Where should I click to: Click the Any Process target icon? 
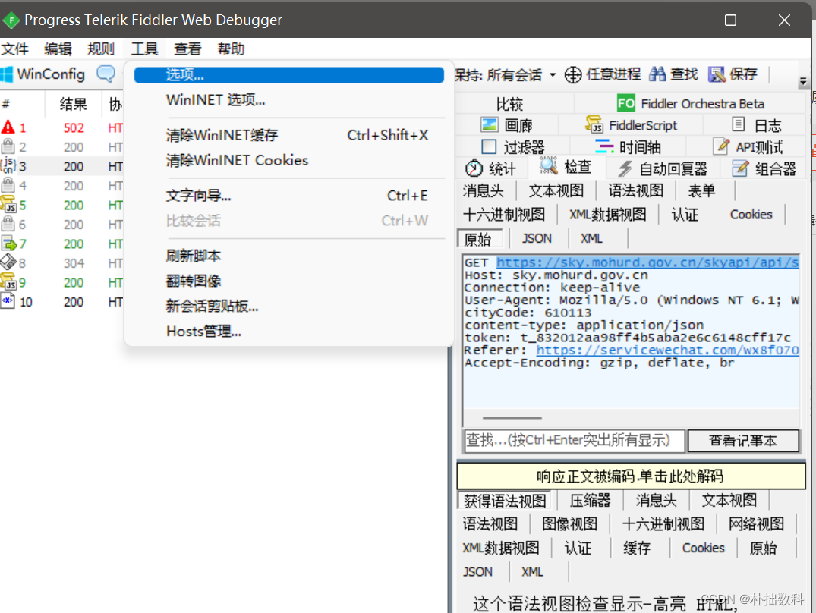pos(573,74)
